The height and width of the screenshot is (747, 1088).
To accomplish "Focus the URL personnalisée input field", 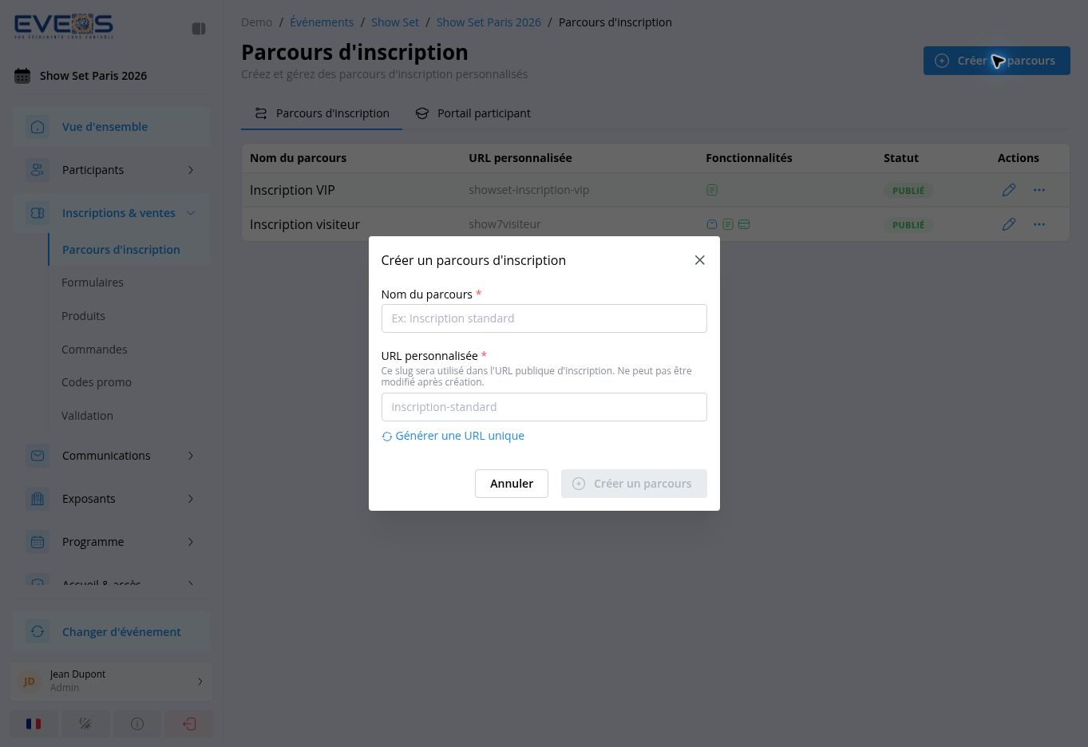I will [544, 407].
